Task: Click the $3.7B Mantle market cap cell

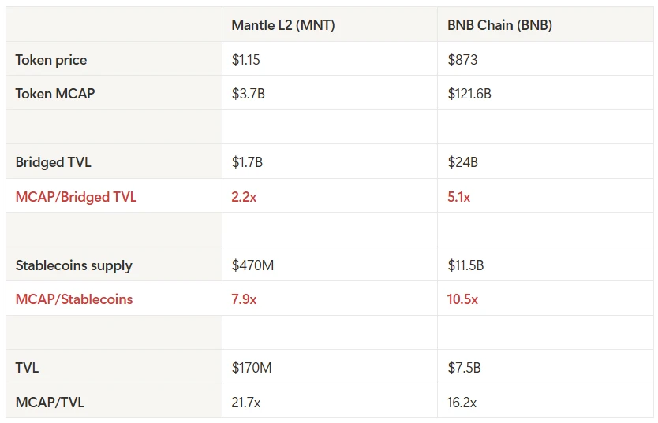Action: [x=248, y=94]
